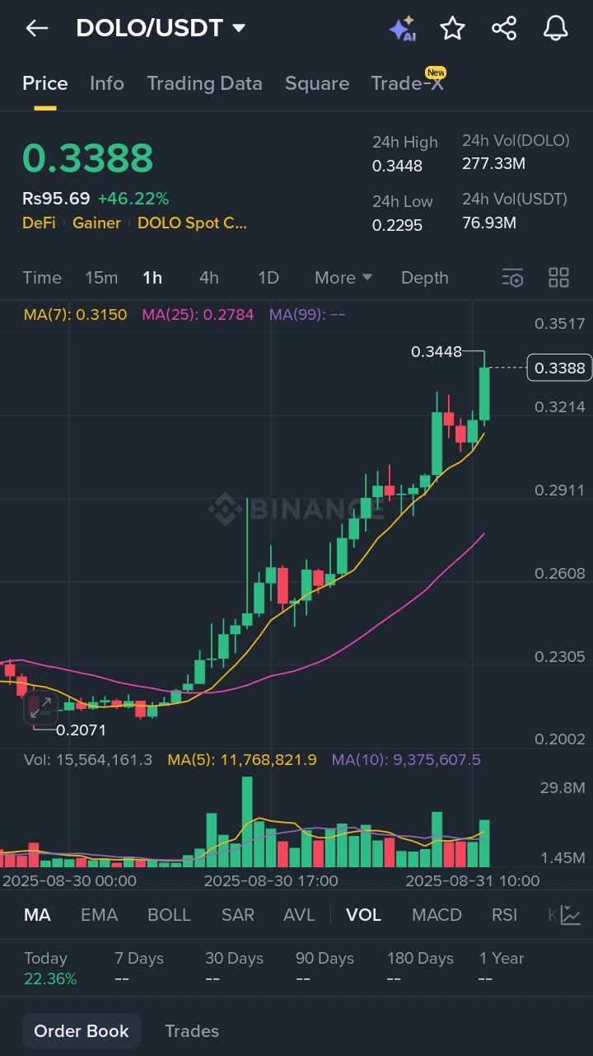
Task: Select the Time chart interval
Action: click(42, 278)
